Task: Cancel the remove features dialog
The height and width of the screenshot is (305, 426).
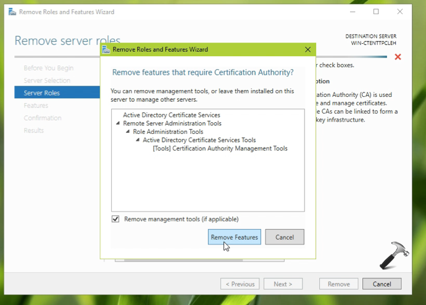Action: click(x=285, y=237)
